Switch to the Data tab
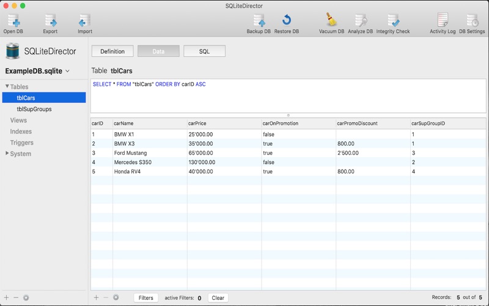Image resolution: width=489 pixels, height=306 pixels. pyautogui.click(x=158, y=51)
